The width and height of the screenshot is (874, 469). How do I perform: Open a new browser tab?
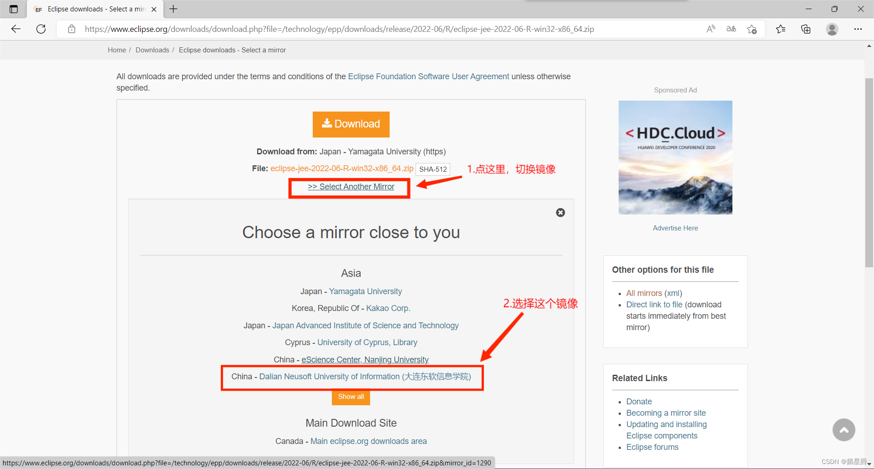coord(173,9)
